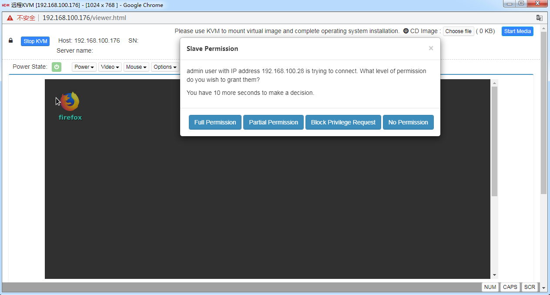This screenshot has width=550, height=295.
Task: Click the KVM viewer vertical scrollbar thumb
Action: (x=494, y=141)
